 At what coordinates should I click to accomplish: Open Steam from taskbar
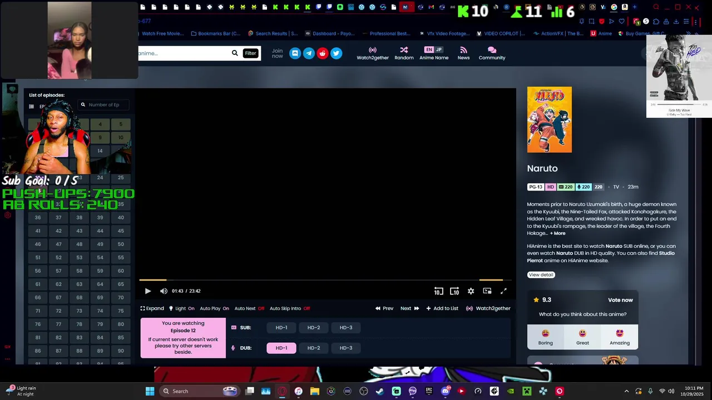pos(380,391)
